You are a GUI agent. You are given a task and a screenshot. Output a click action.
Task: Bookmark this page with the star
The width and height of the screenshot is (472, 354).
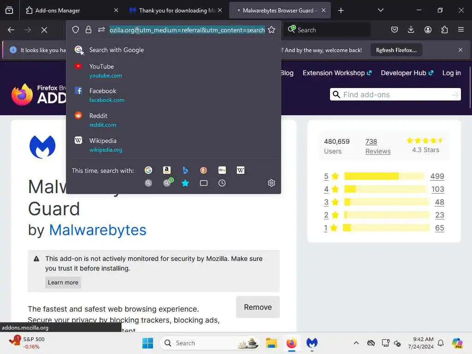(x=271, y=29)
